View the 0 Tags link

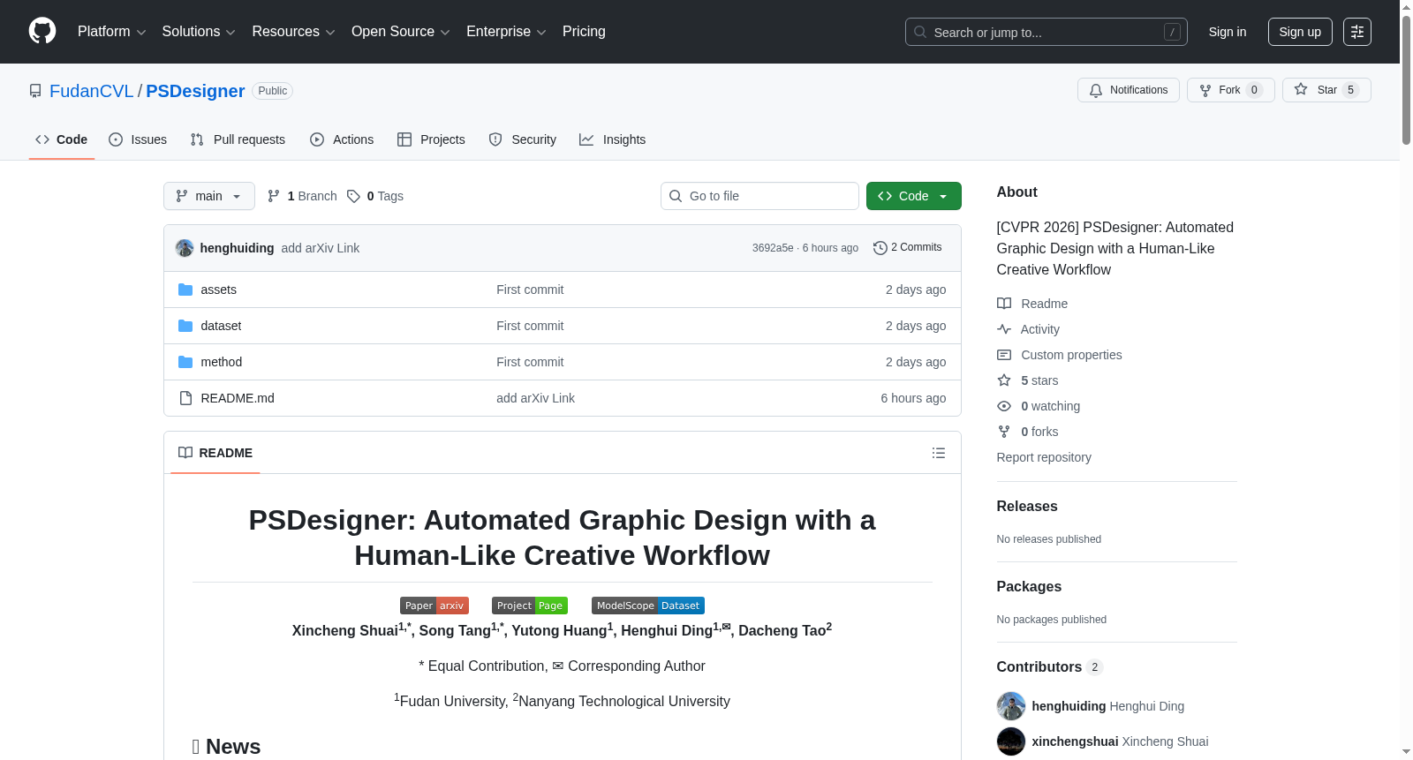pyautogui.click(x=375, y=196)
